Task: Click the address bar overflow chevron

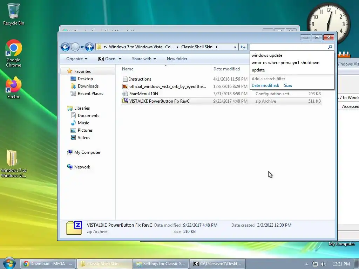Action: pyautogui.click(x=105, y=47)
